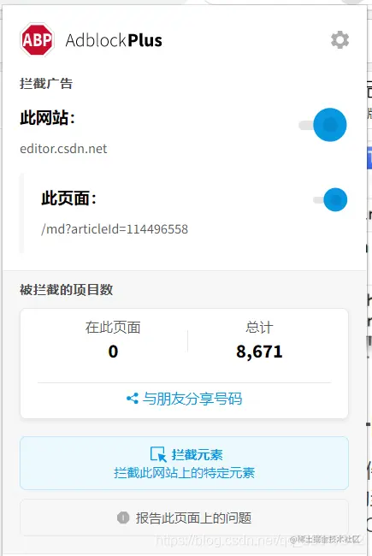Click the 总计 column label
The width and height of the screenshot is (372, 556).
tap(259, 327)
